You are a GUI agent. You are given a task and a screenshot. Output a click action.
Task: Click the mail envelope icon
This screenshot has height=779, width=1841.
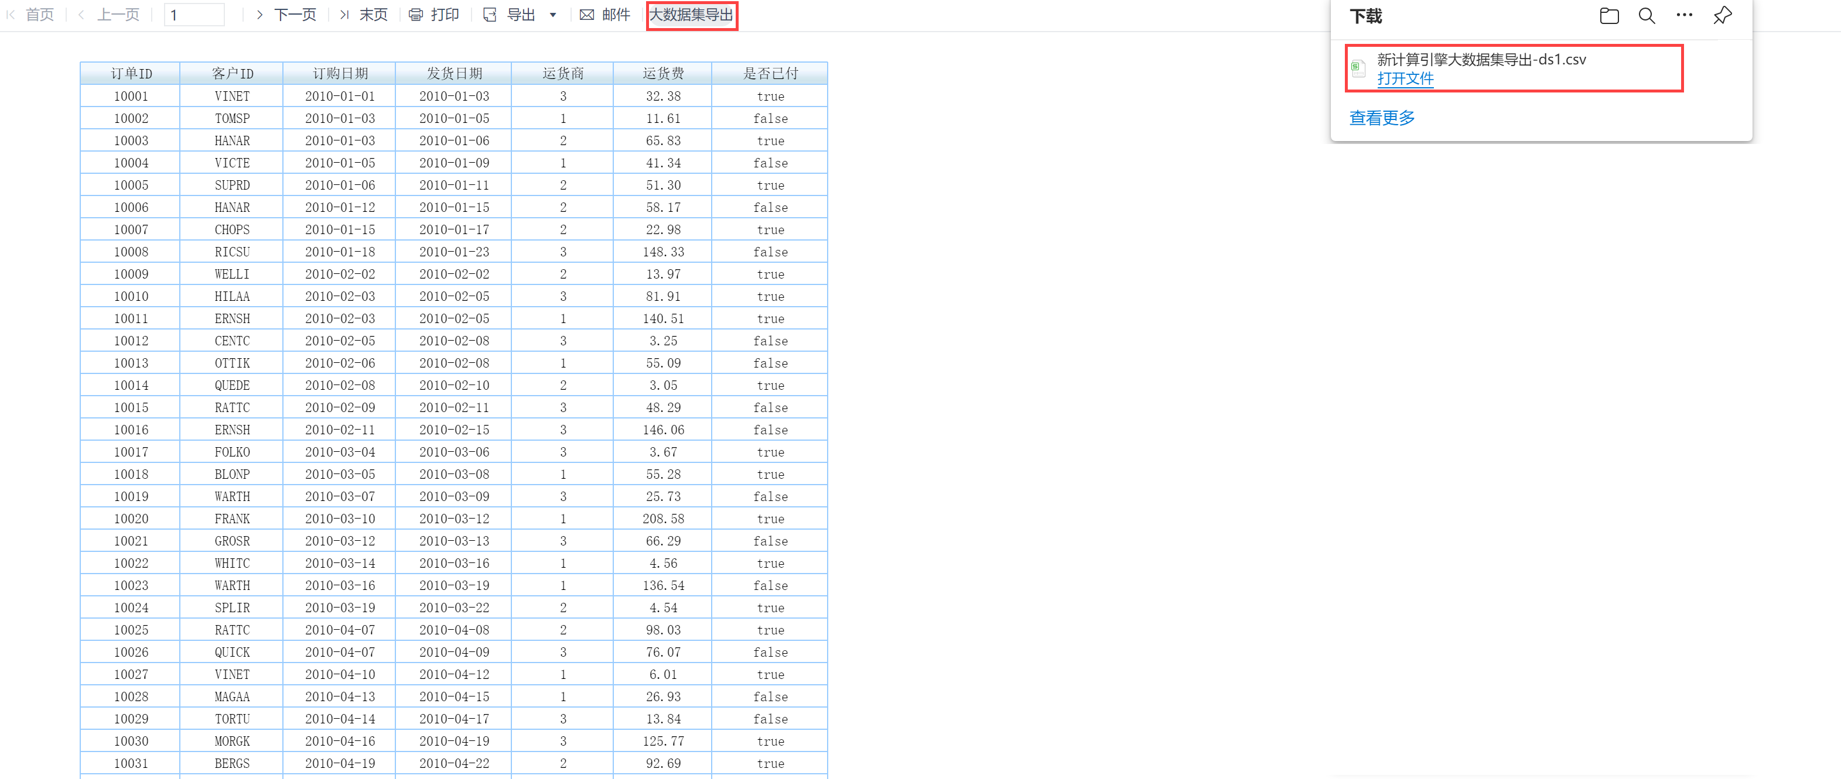[x=587, y=15]
